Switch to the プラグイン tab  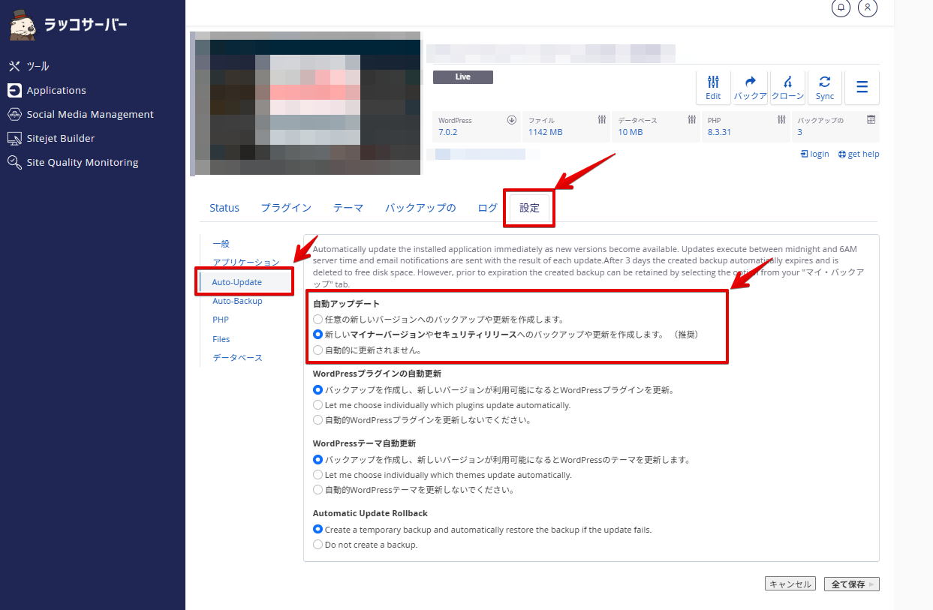[x=286, y=208]
